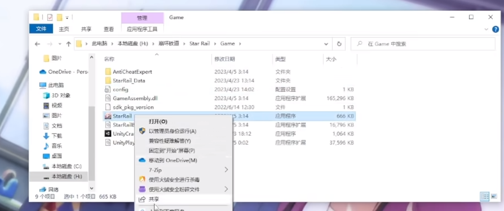
Task: Select the StarRail_Data folder icon
Action: click(x=108, y=80)
